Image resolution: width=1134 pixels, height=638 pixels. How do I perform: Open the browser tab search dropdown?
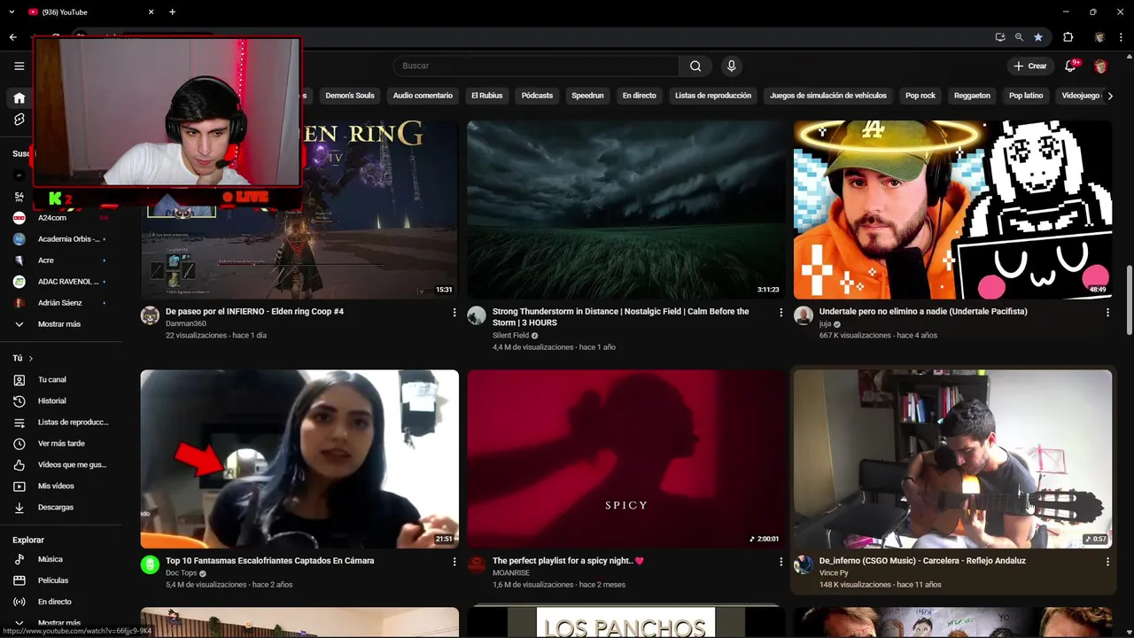(11, 12)
